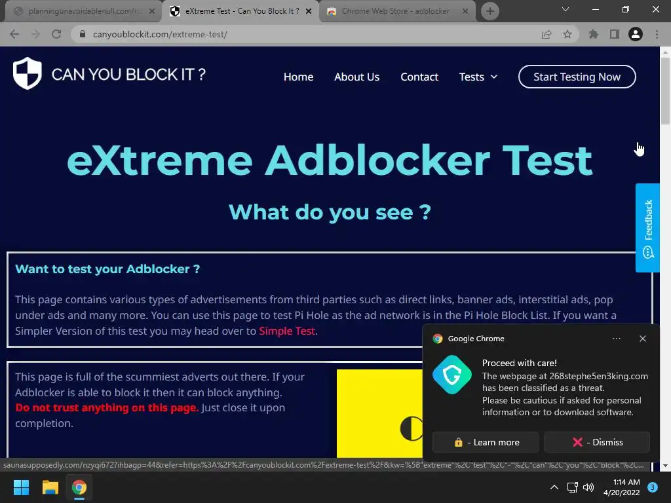671x503 pixels.
Task: Click the Learn more notification button
Action: click(486, 442)
